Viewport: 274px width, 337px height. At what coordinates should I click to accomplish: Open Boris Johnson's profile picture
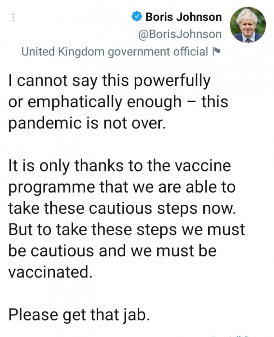coord(247,24)
